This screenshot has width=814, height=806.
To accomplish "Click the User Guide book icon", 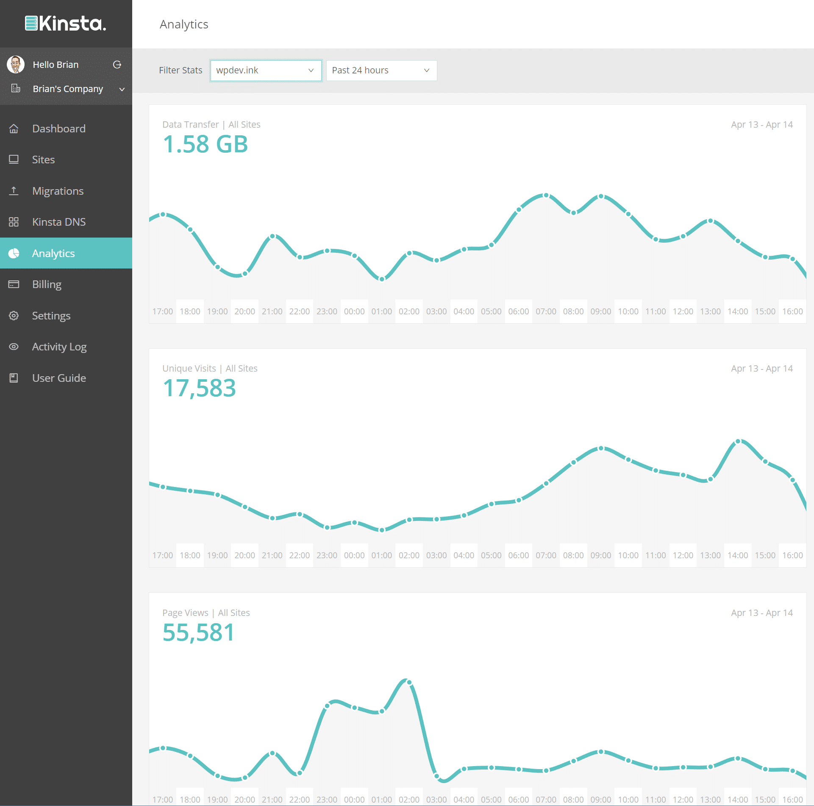I will click(14, 378).
